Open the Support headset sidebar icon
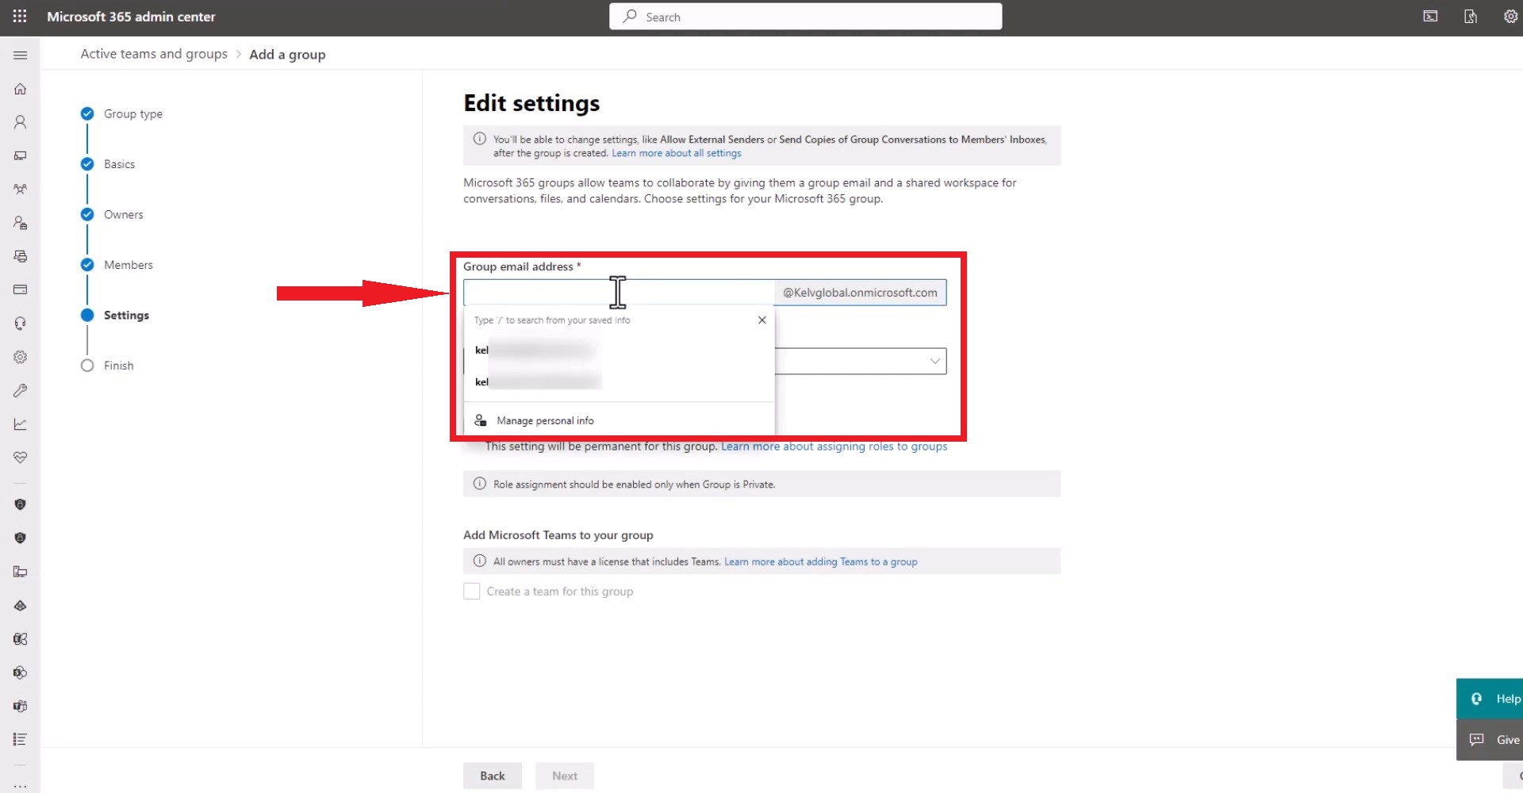The image size is (1523, 793). [x=21, y=324]
